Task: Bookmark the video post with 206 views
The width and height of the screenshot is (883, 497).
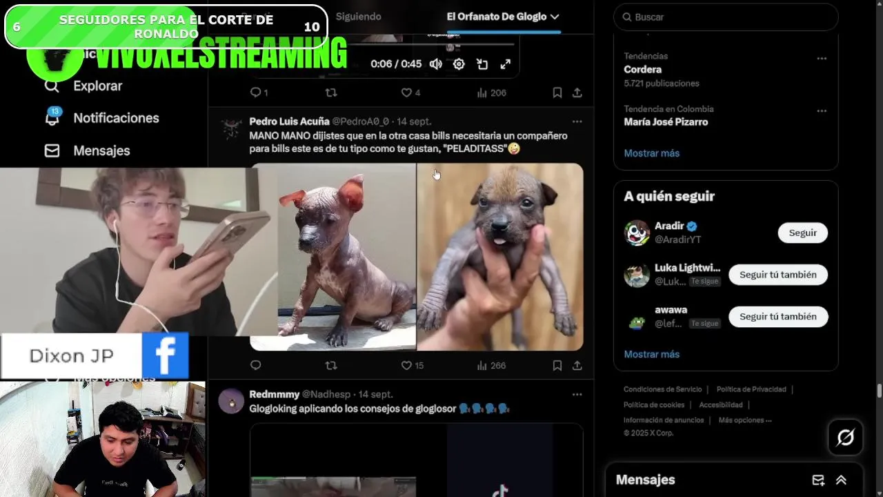Action: point(557,92)
